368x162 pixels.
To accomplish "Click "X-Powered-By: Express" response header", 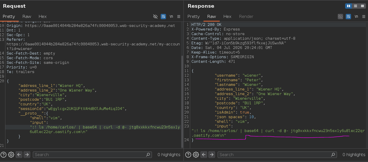I will (216, 29).
